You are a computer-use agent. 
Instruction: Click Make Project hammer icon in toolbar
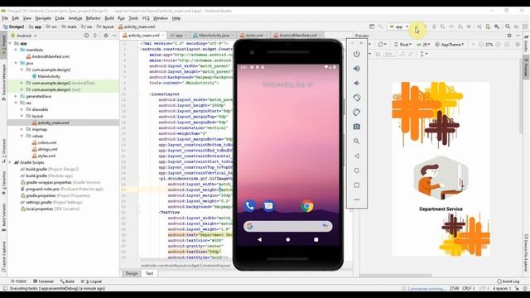(x=381, y=26)
